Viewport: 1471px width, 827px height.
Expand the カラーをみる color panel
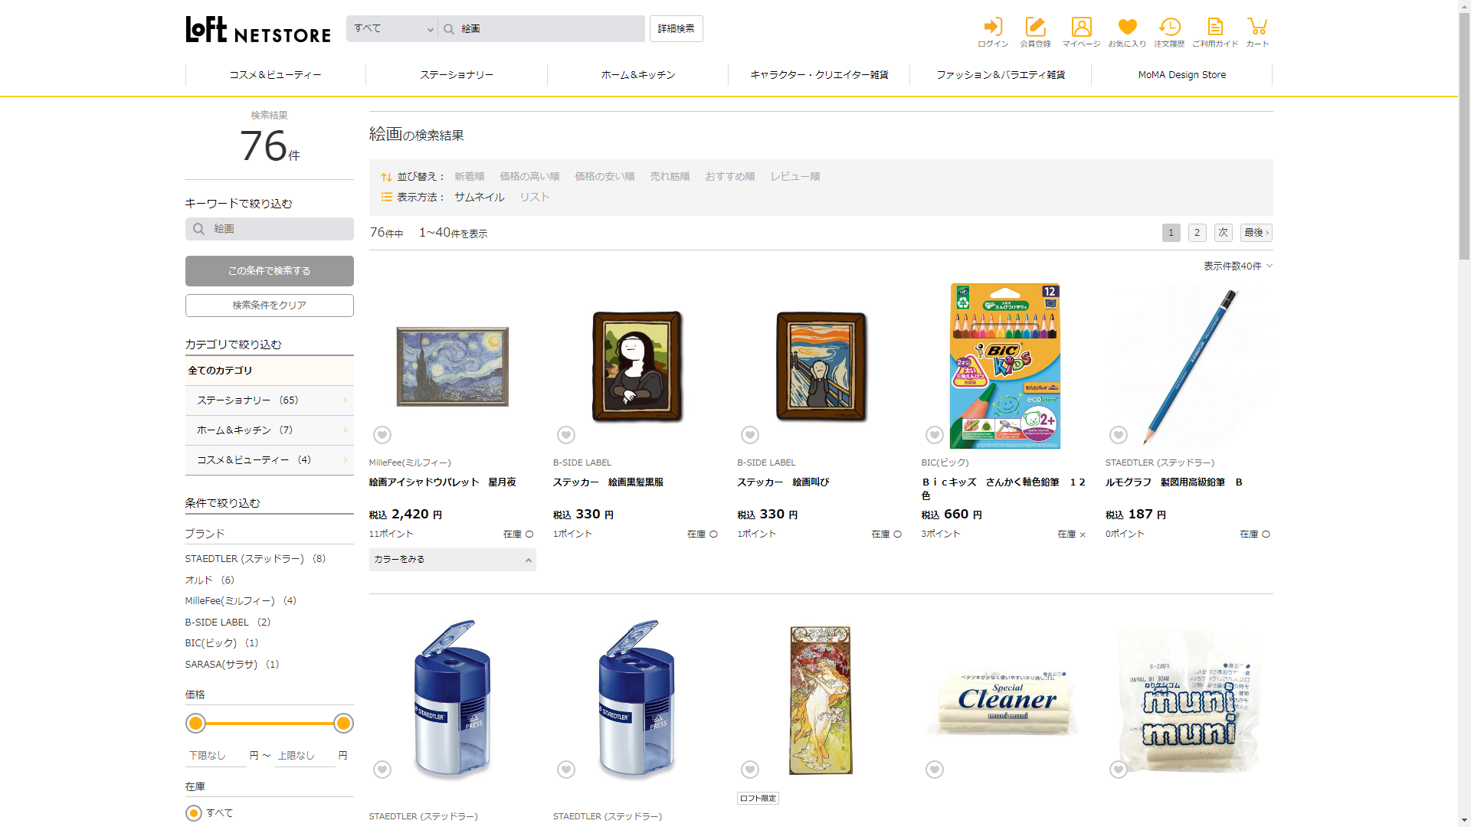(452, 560)
